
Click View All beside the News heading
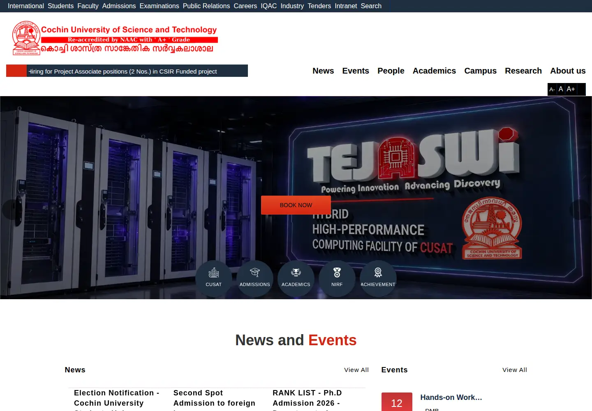(356, 370)
